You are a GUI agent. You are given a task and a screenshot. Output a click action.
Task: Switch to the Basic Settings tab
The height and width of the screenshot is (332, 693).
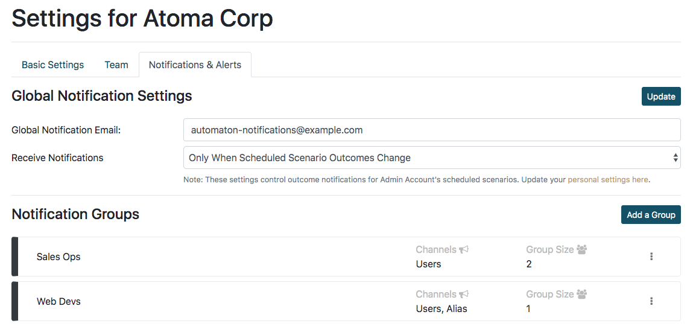(x=53, y=65)
